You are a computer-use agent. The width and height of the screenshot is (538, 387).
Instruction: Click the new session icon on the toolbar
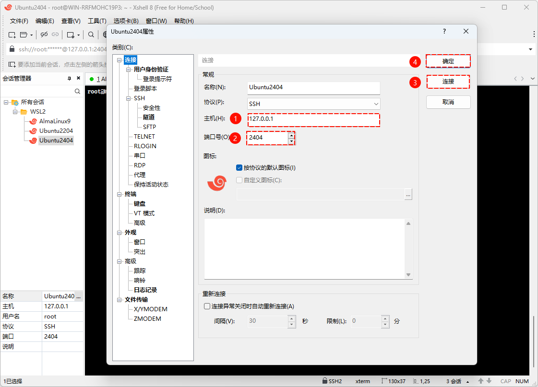(x=12, y=35)
